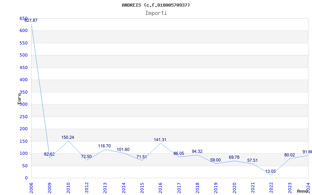Click the Anno x-axis title

(303, 191)
